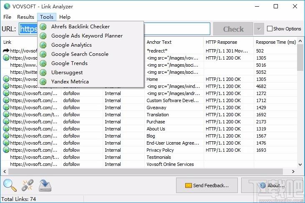The image size is (305, 203).
Task: Click globe icon beside Yandex Metrica
Action: pyautogui.click(x=43, y=82)
